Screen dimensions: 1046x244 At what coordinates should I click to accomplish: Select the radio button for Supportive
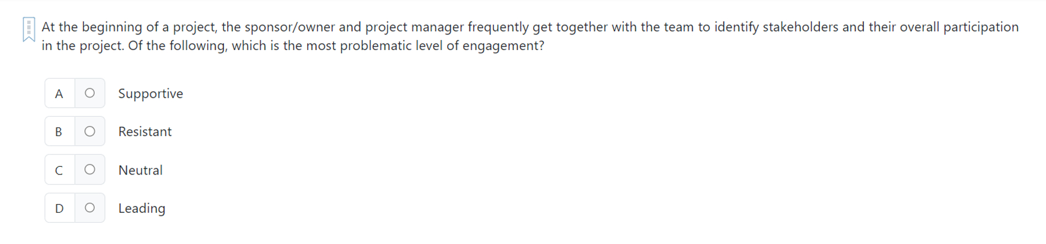(89, 93)
